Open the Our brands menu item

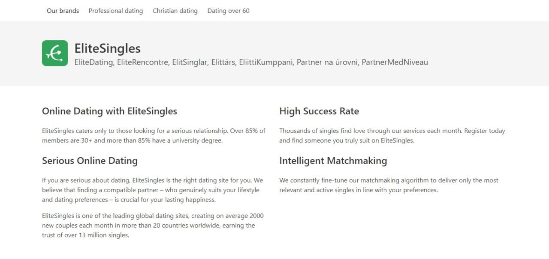[x=63, y=11]
